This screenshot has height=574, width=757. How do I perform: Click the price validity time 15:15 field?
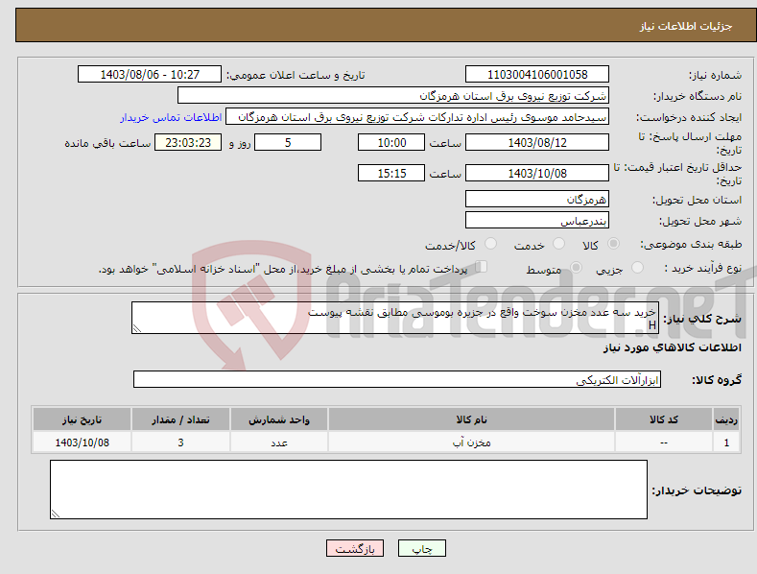[391, 173]
